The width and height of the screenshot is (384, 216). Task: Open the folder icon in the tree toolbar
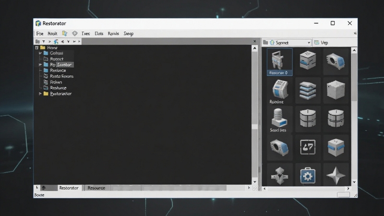click(37, 41)
